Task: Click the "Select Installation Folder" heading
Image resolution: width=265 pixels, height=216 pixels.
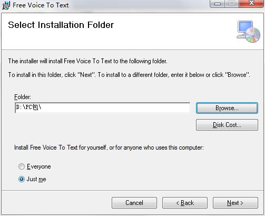Action: pyautogui.click(x=61, y=25)
